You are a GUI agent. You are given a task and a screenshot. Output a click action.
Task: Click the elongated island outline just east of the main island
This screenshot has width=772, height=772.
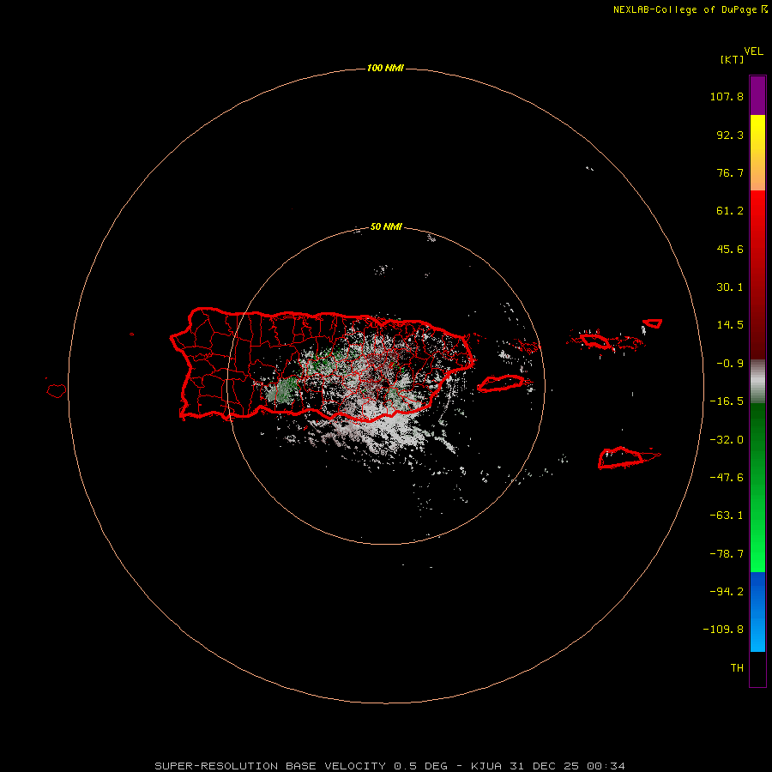501,383
